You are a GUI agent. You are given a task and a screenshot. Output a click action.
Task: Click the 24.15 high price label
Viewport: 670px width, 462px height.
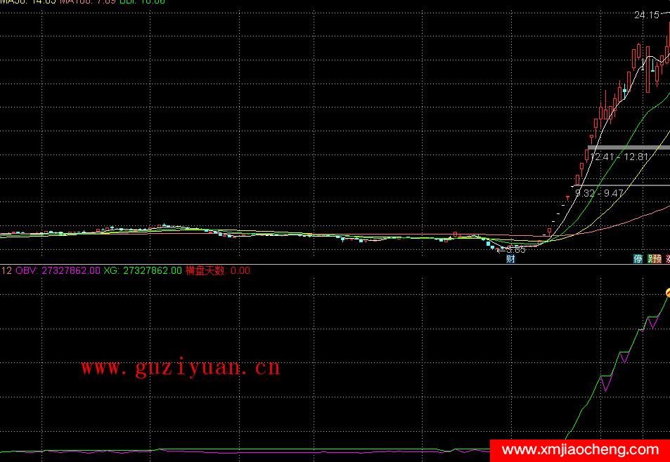click(646, 15)
